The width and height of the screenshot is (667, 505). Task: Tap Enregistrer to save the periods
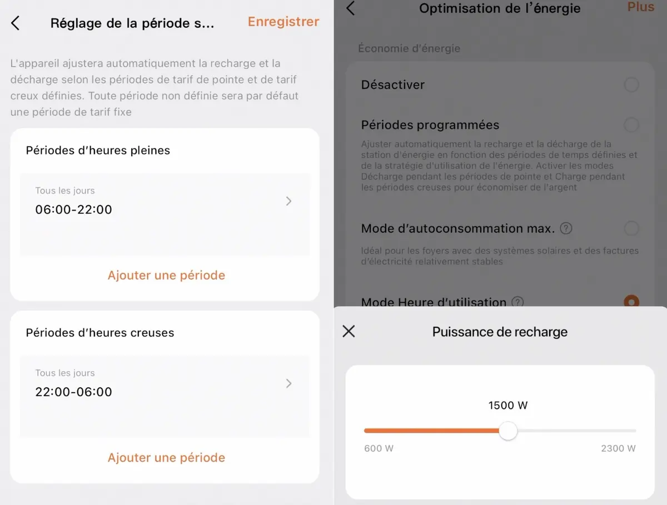(x=283, y=22)
